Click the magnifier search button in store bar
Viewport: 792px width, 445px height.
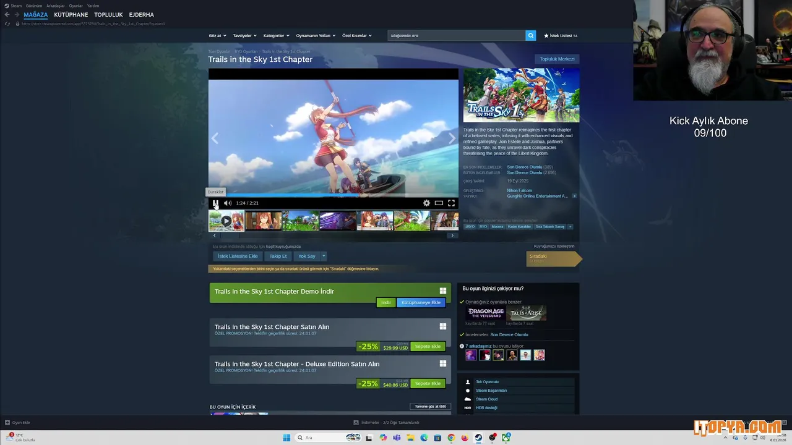(530, 36)
